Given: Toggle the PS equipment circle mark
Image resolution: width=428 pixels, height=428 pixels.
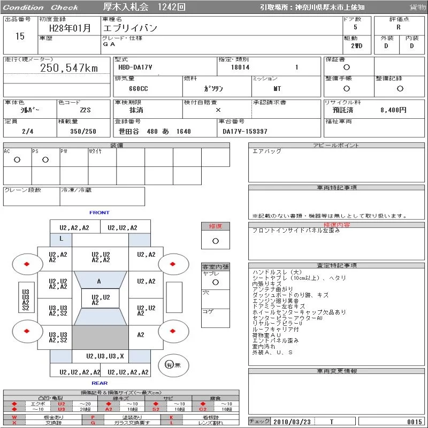Looking at the screenshot, I should pyautogui.click(x=45, y=160).
